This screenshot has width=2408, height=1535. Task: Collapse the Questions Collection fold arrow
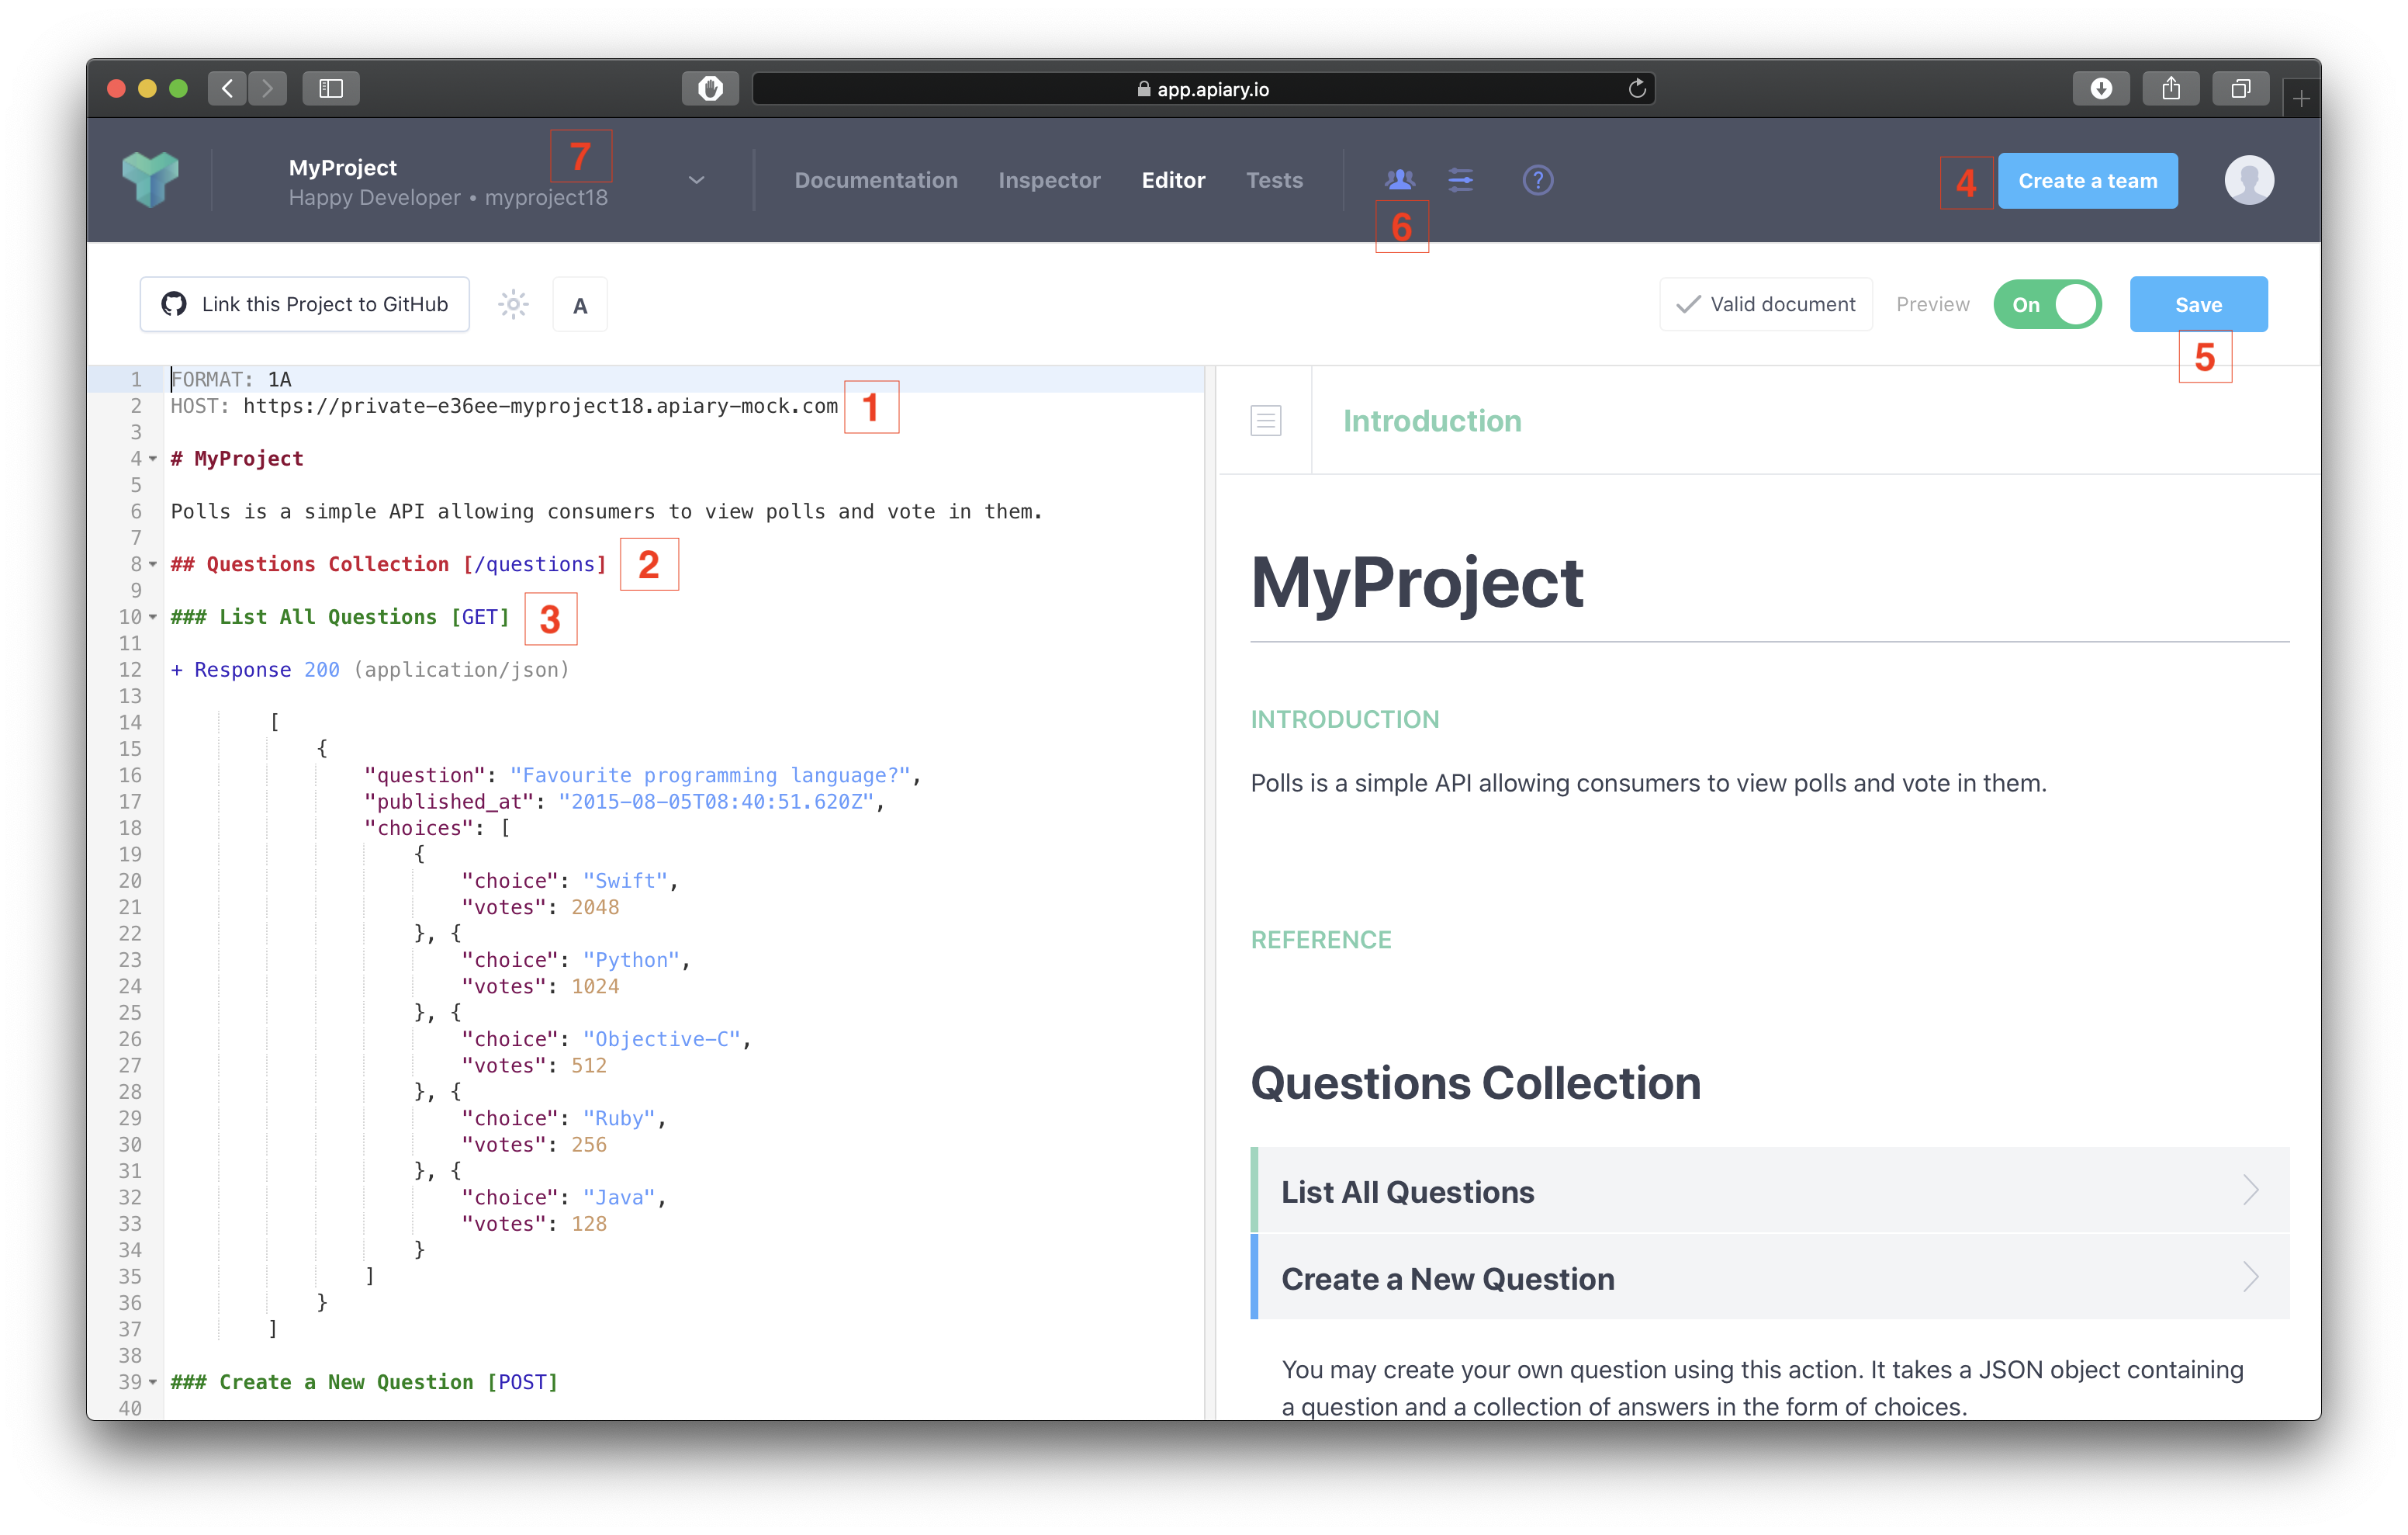coord(153,564)
